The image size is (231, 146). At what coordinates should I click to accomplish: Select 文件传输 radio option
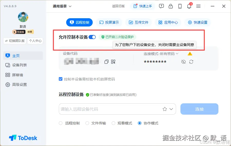click(87, 123)
